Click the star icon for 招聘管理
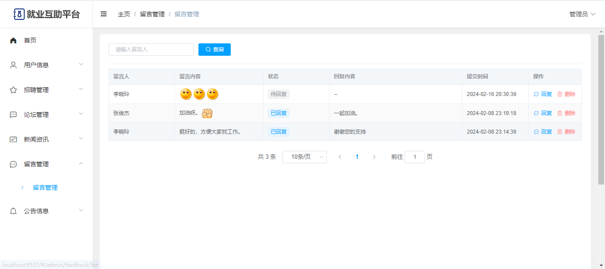The height and width of the screenshot is (269, 605). [13, 90]
